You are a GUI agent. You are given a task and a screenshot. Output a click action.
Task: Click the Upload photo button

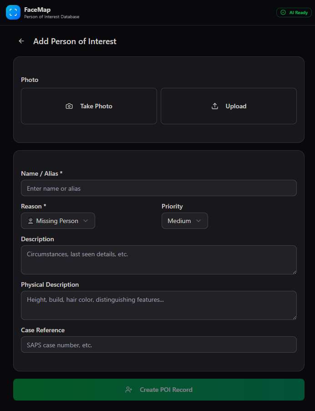[x=229, y=106]
